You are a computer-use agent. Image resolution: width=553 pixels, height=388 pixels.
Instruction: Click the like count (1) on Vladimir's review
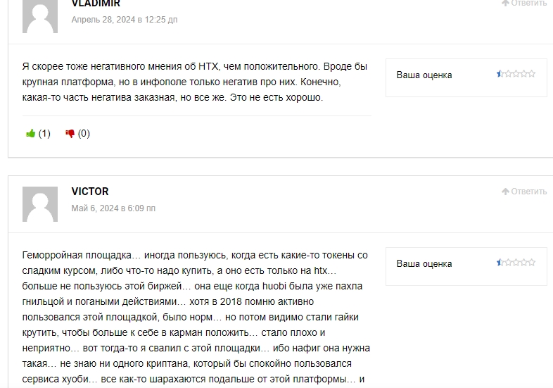pyautogui.click(x=44, y=134)
